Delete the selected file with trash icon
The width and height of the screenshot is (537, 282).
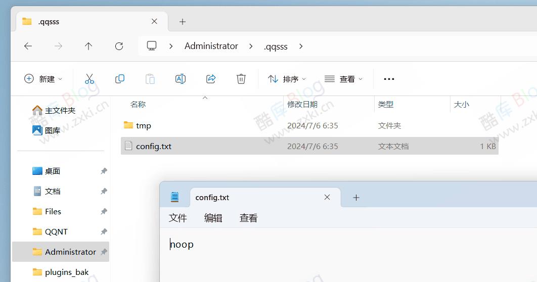pos(241,79)
